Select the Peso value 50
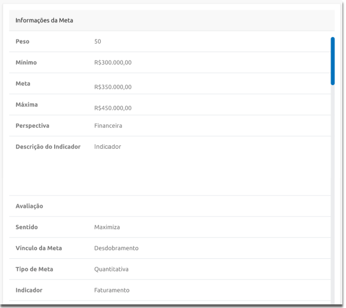 pyautogui.click(x=97, y=41)
